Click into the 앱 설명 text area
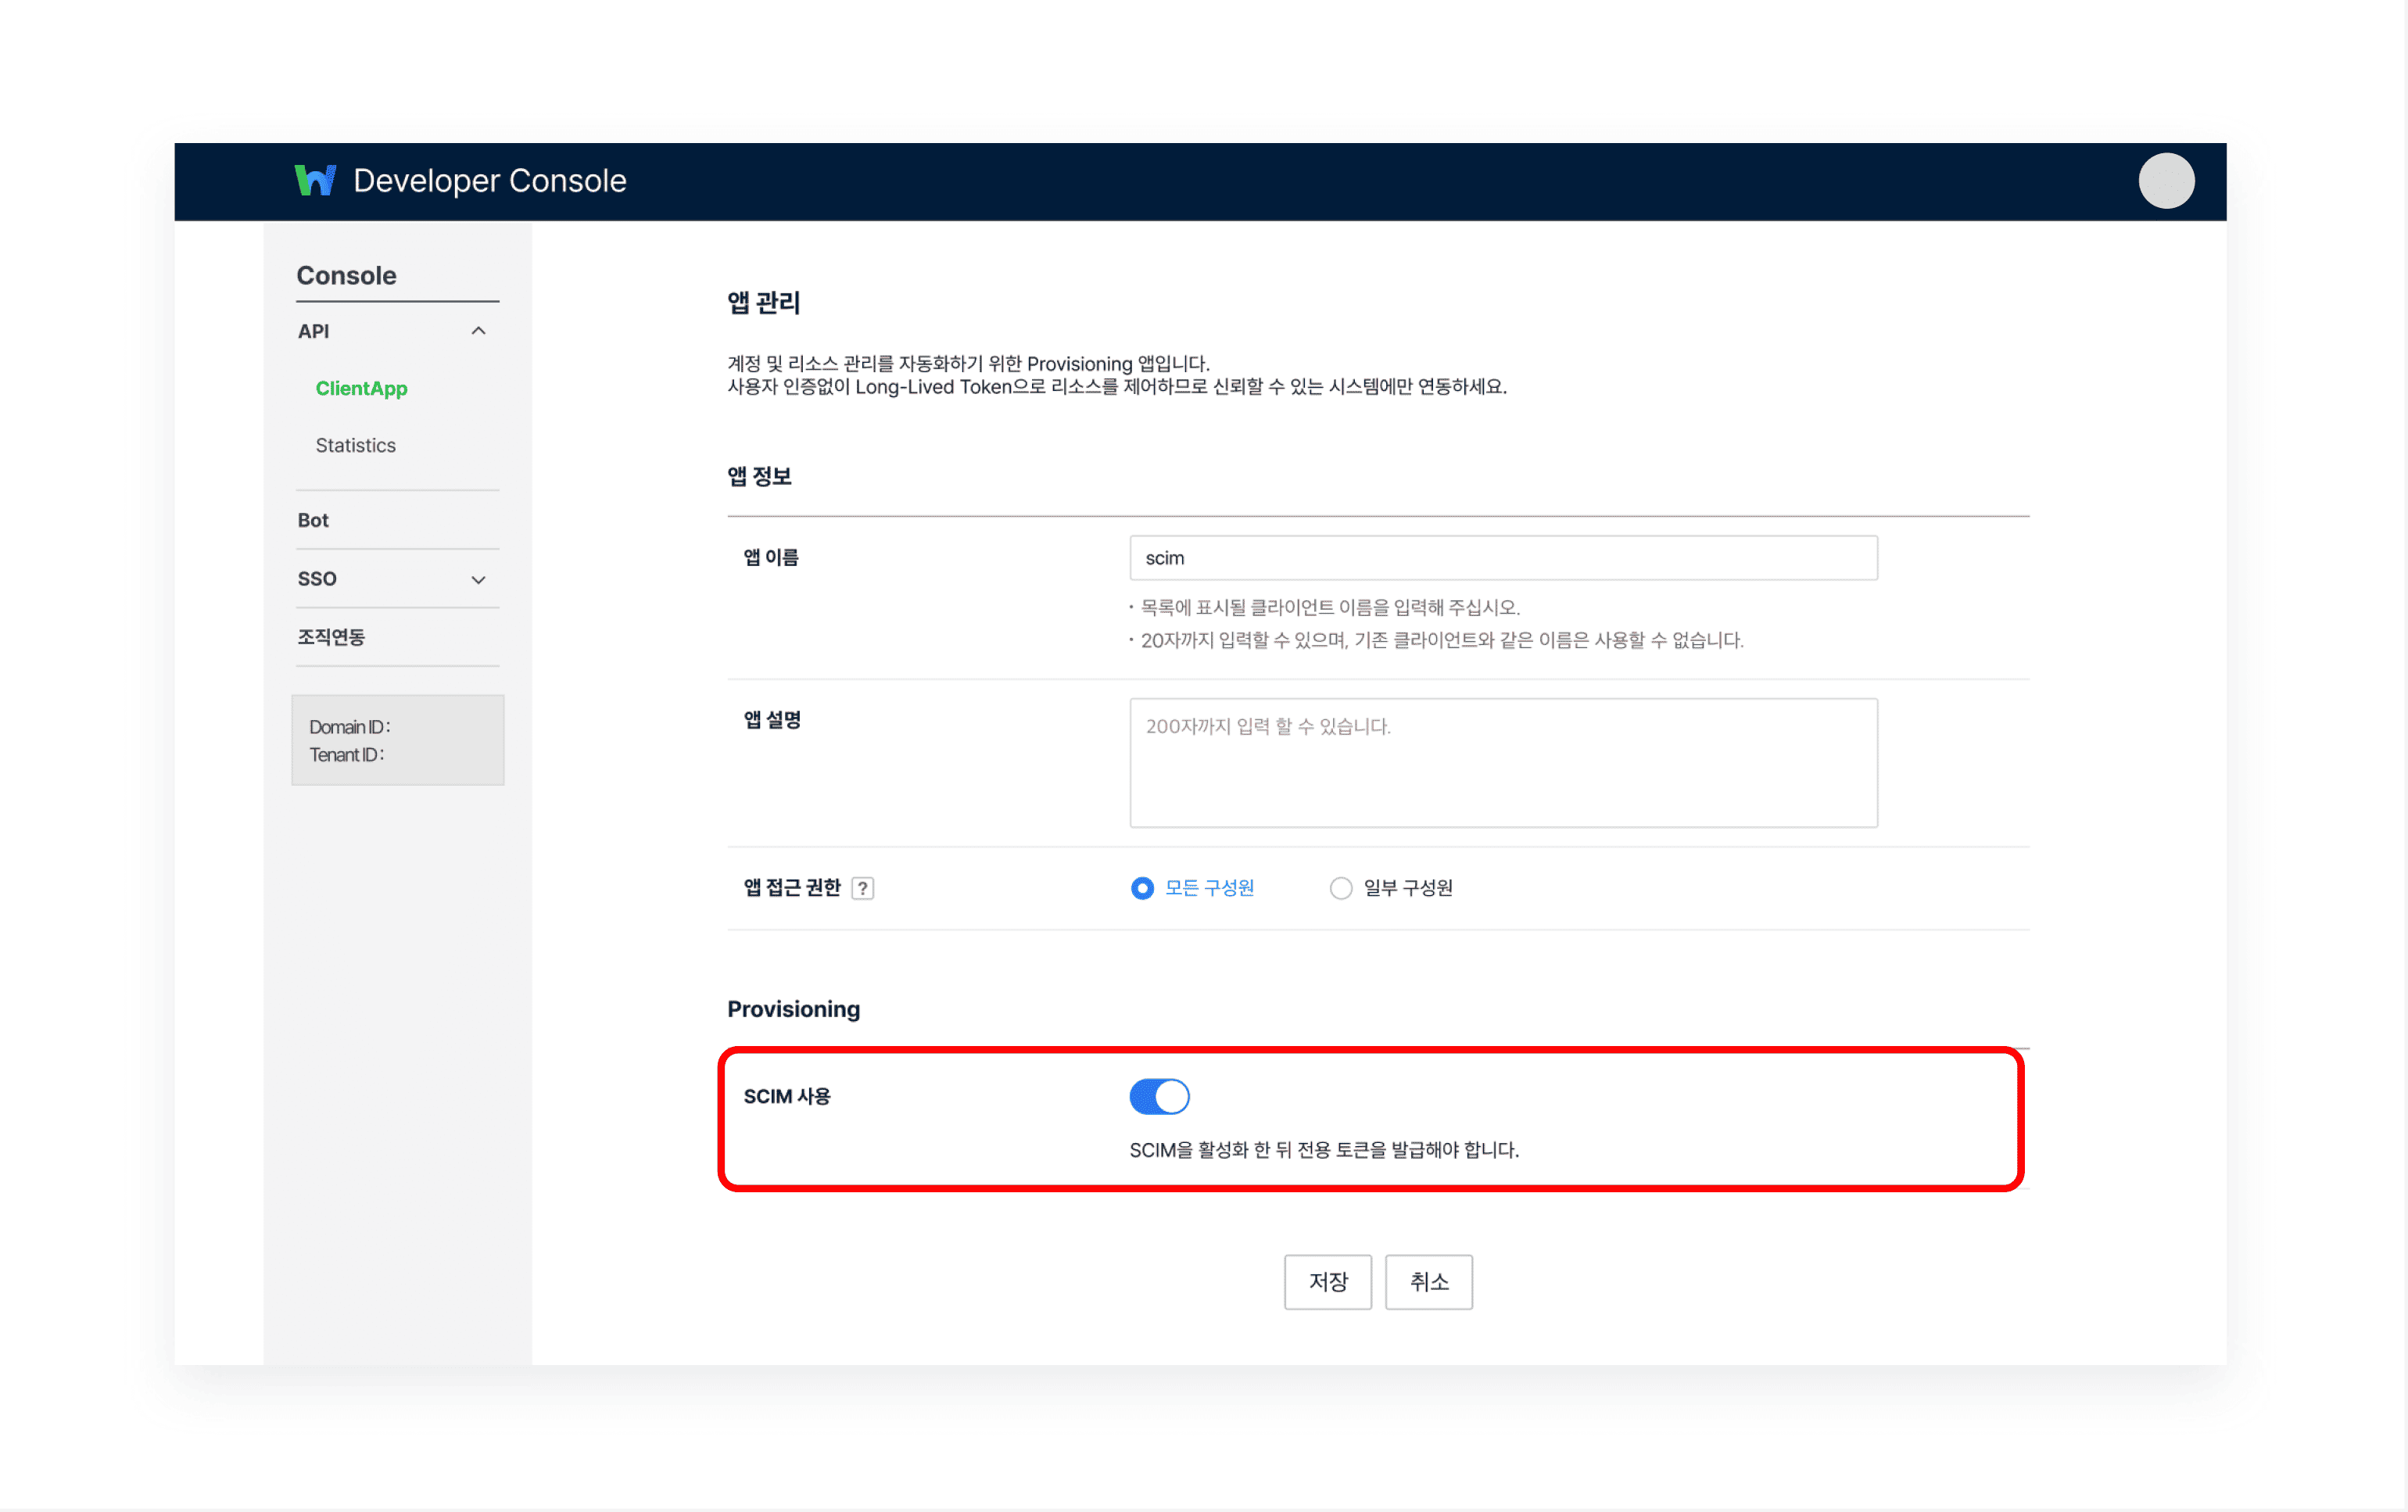 click(x=1504, y=763)
